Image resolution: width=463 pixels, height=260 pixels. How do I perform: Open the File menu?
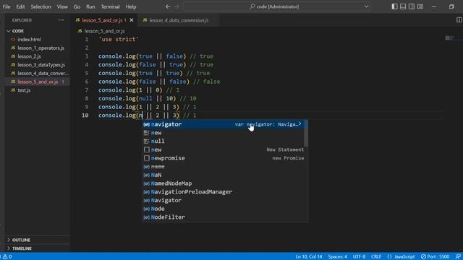point(7,6)
